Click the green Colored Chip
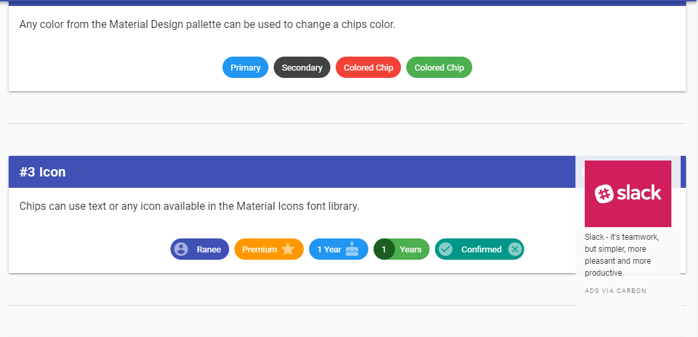Image resolution: width=698 pixels, height=337 pixels. [x=439, y=67]
